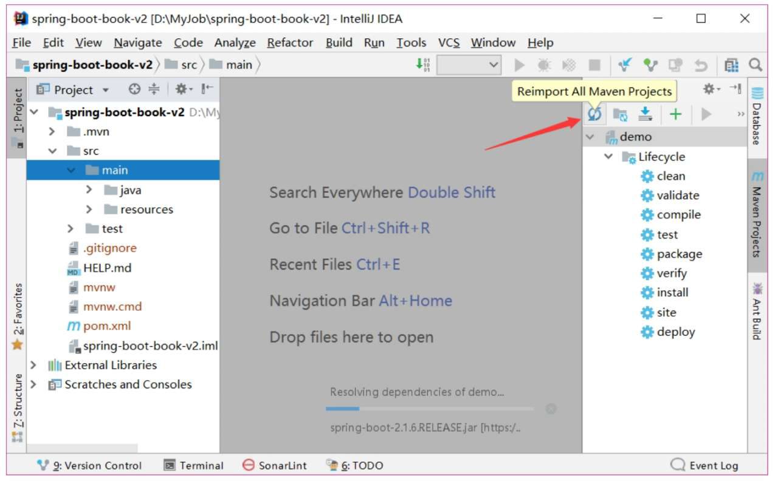Hide the Maven Projects panel
The height and width of the screenshot is (484, 778).
pos(735,89)
